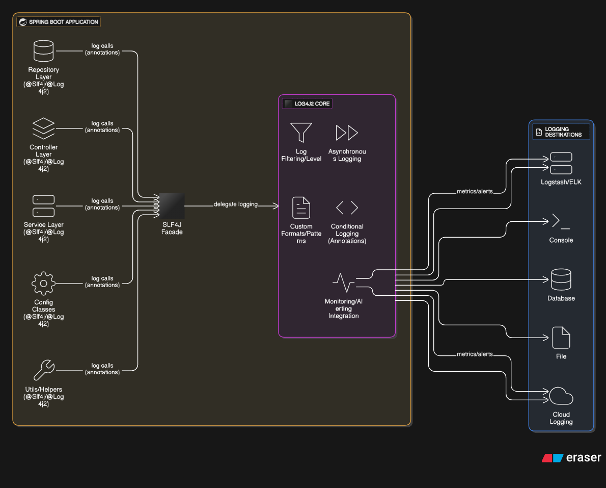Viewport: 606px width, 488px height.
Task: Click the Service Layer server icon
Action: [x=43, y=206]
